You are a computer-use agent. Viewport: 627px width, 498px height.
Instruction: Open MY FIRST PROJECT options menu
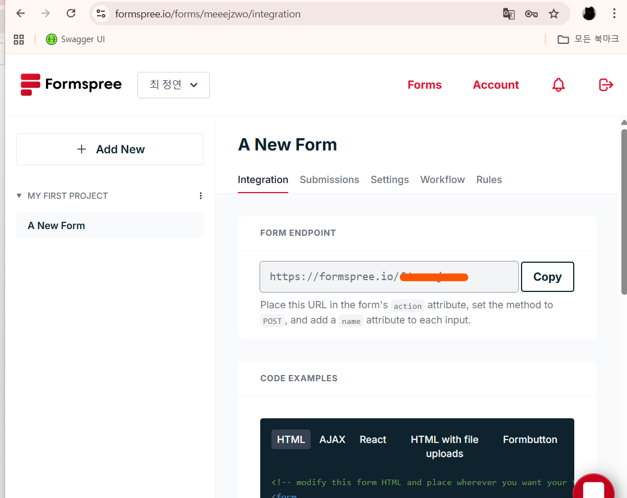[x=201, y=196]
